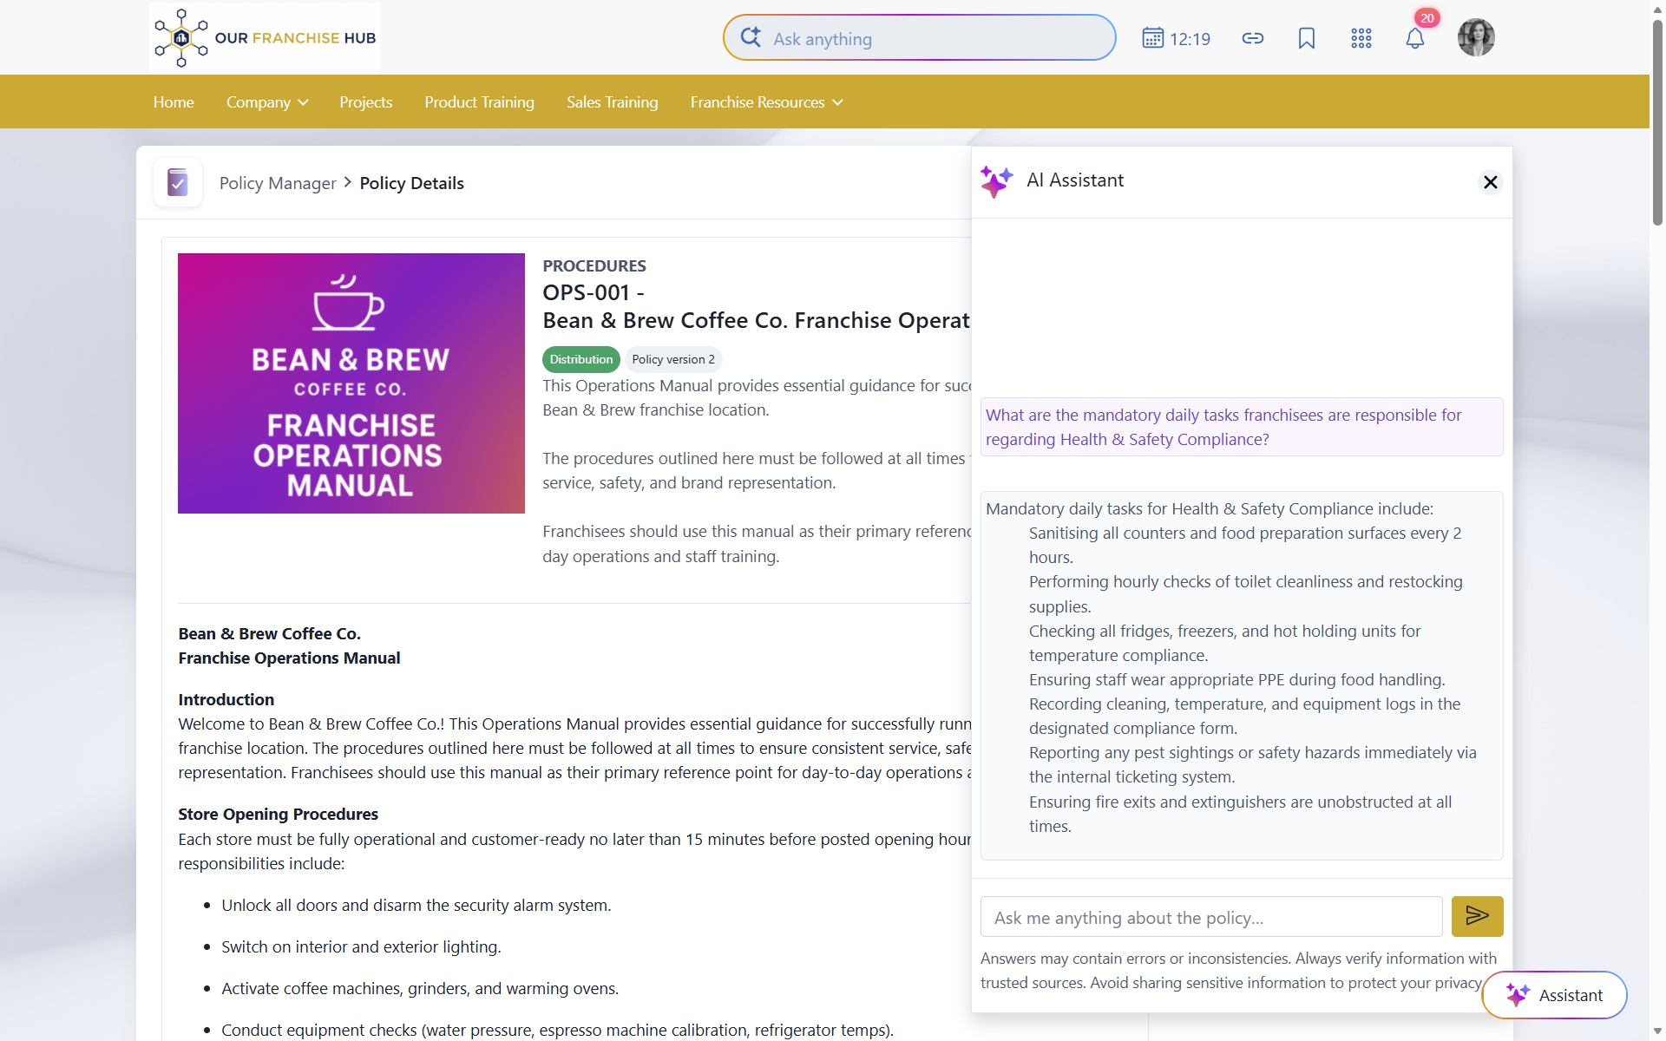The height and width of the screenshot is (1041, 1666).
Task: Click the 'Activate coffee machines, grinders' bullet
Action: click(x=420, y=988)
